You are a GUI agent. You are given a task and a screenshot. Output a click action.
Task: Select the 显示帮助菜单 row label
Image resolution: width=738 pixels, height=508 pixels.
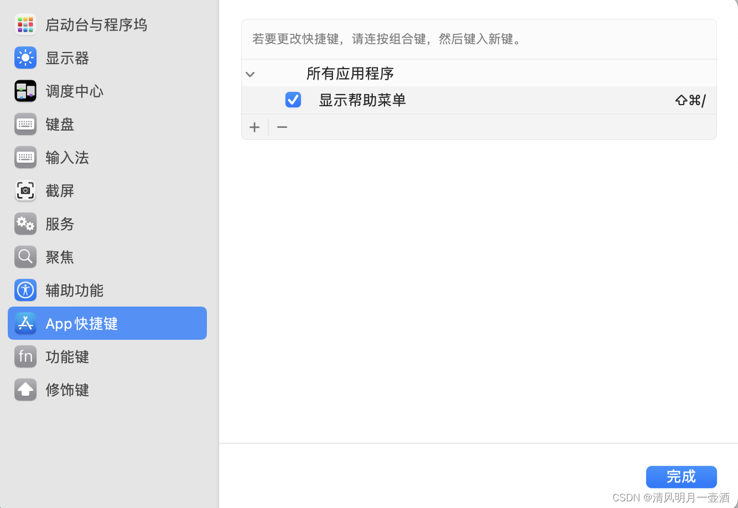362,100
